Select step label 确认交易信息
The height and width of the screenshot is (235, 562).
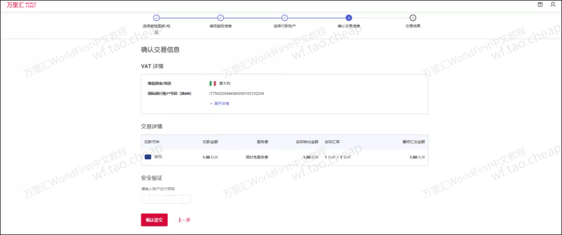[x=349, y=26]
